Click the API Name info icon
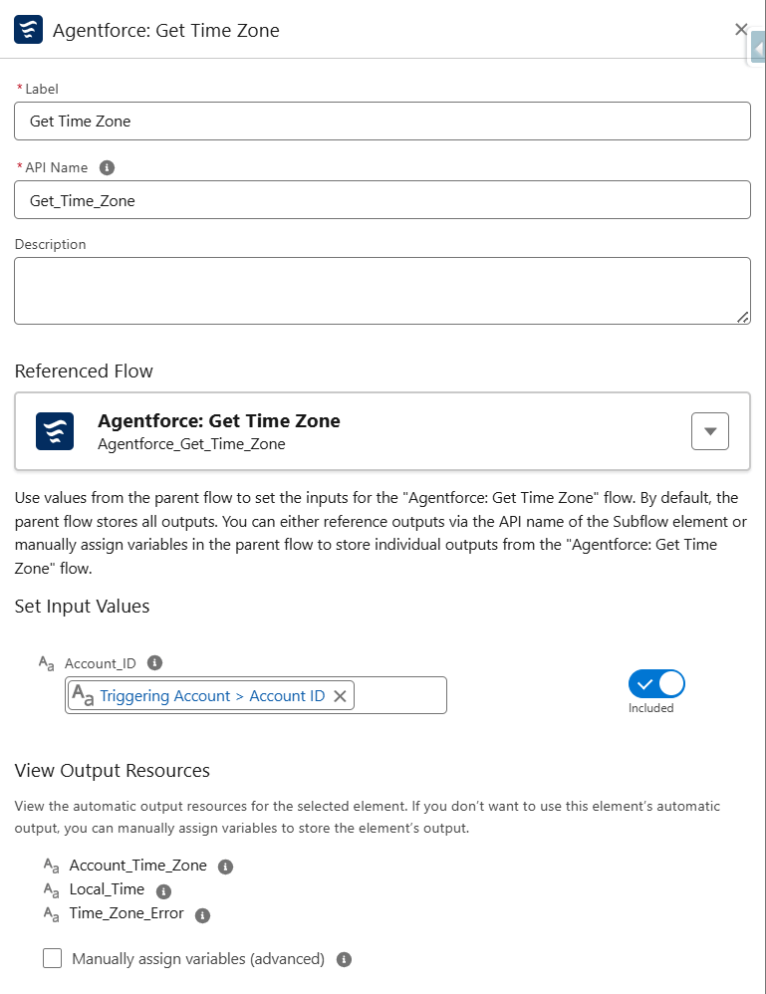This screenshot has height=994, width=766. pyautogui.click(x=108, y=167)
